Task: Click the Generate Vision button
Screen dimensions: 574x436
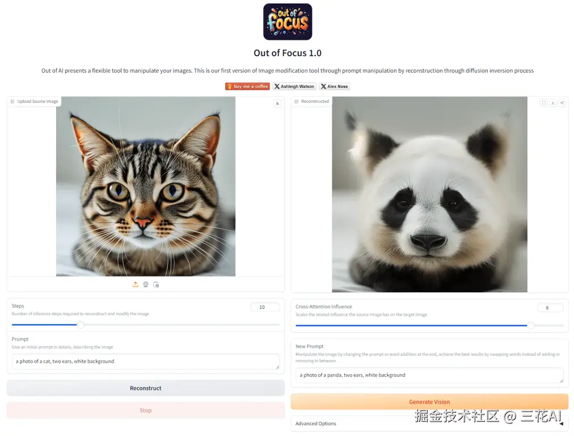Action: pos(429,402)
